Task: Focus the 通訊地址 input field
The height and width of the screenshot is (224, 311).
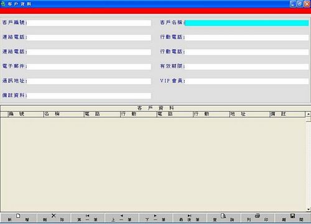Action: point(89,81)
